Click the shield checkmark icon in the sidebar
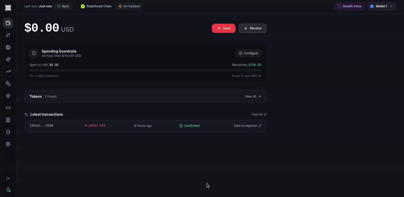404x197 pixels. (x=8, y=132)
